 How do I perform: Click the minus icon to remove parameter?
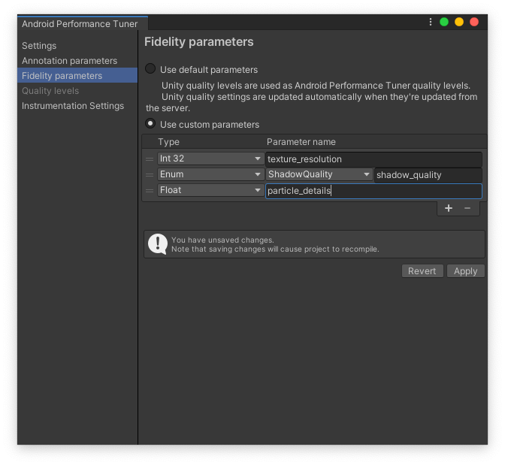[x=467, y=208]
